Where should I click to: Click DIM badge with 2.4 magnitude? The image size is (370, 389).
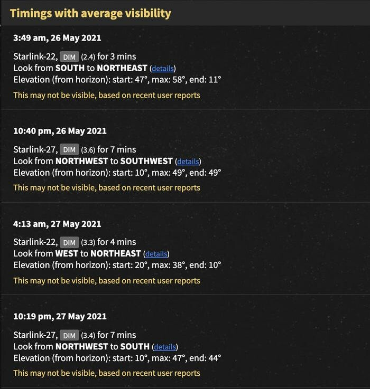click(x=69, y=57)
